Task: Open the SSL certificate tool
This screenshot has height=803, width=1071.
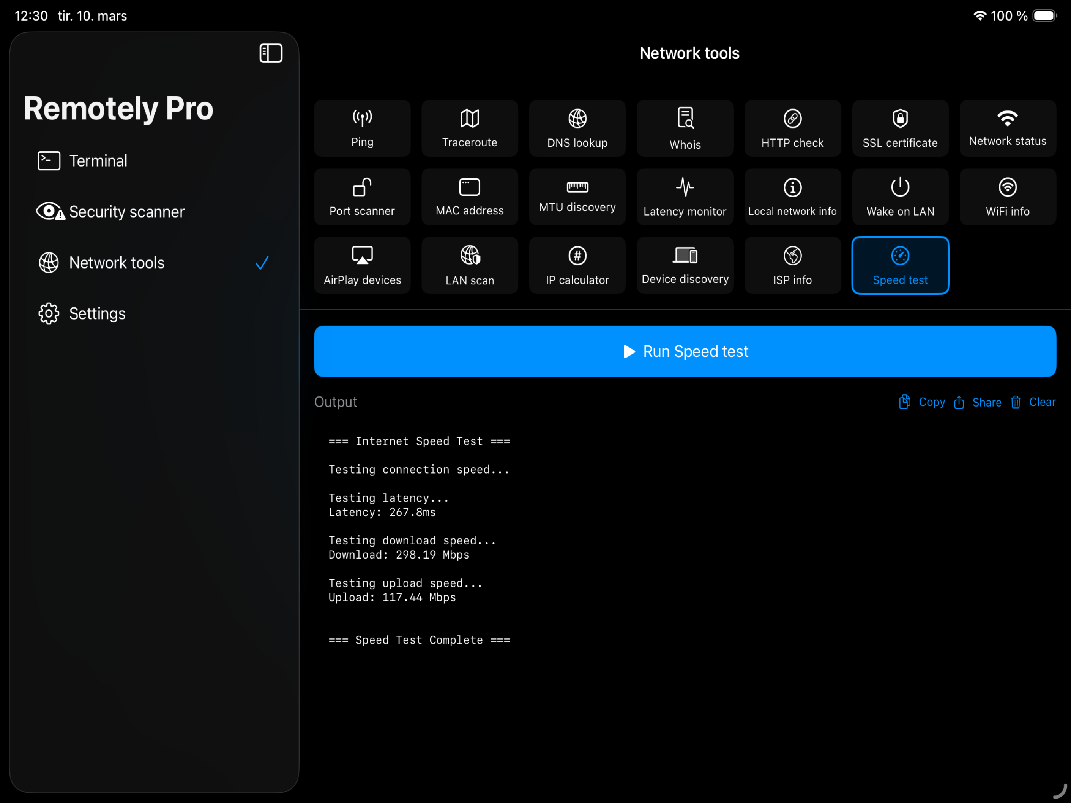Action: click(900, 128)
